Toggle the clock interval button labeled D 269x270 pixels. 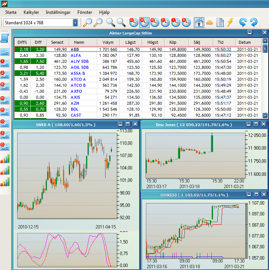pyautogui.click(x=134, y=22)
